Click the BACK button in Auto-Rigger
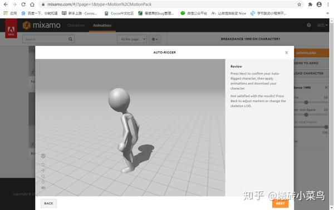 click(x=48, y=203)
